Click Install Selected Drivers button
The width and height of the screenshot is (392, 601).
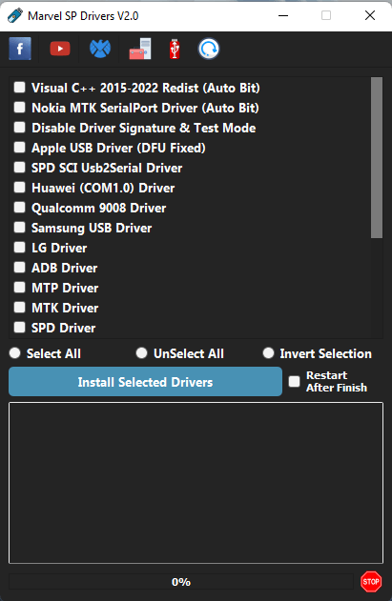(x=145, y=381)
